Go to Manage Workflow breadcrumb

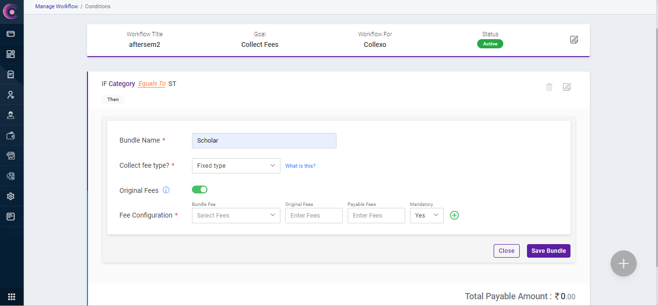coord(57,6)
